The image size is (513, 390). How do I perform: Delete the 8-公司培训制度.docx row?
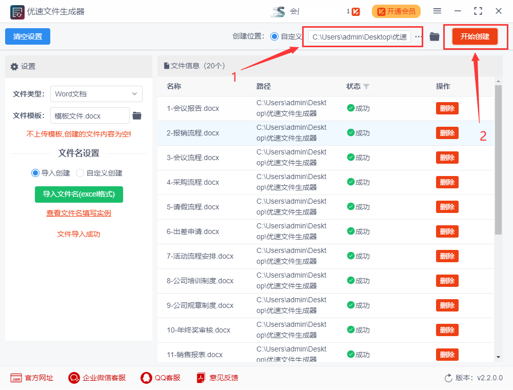pos(447,281)
